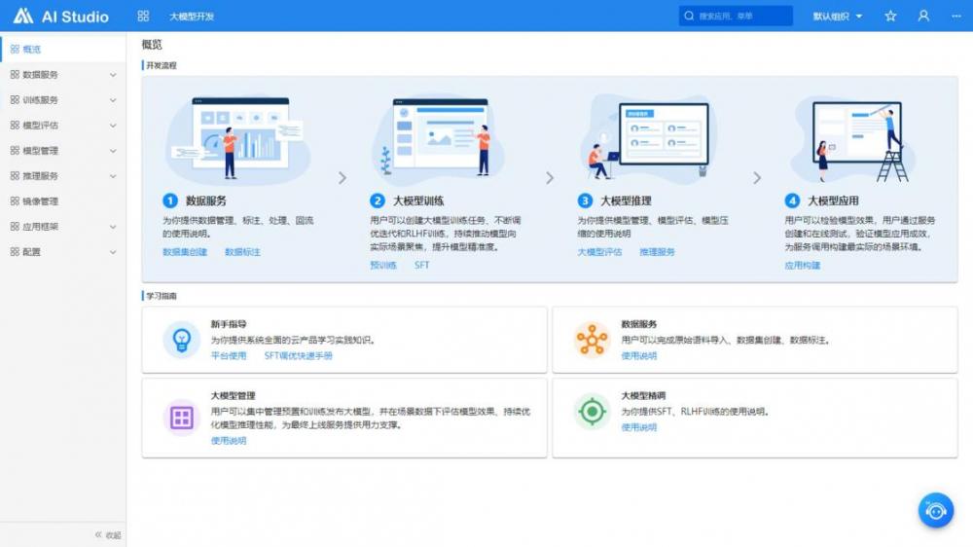Image resolution: width=973 pixels, height=547 pixels.
Task: Click the purple 大模型管理 grid icon
Action: tap(181, 418)
